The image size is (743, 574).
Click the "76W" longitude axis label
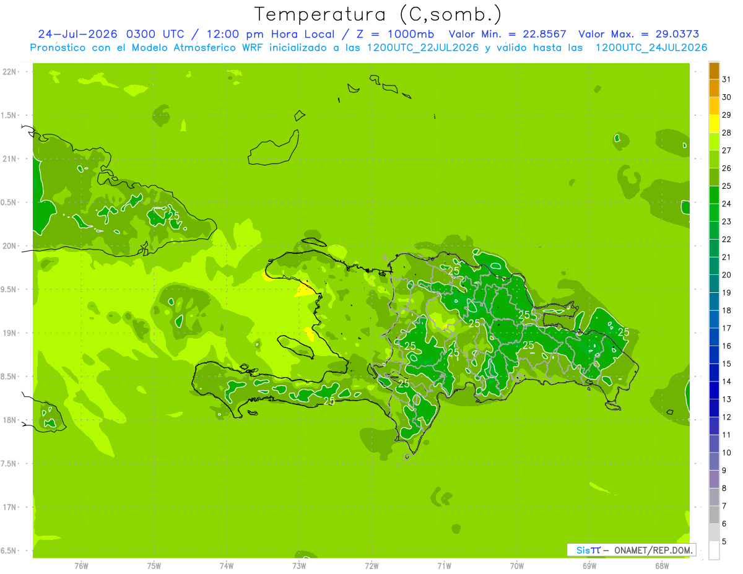[x=81, y=565]
